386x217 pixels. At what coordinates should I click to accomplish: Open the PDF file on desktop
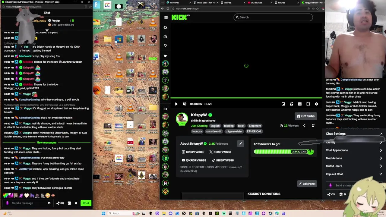pyautogui.click(x=130, y=143)
